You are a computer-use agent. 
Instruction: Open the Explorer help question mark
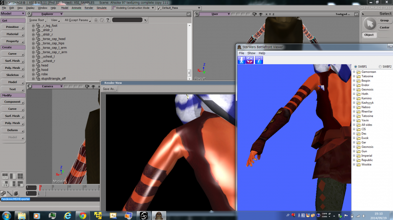(x=108, y=20)
